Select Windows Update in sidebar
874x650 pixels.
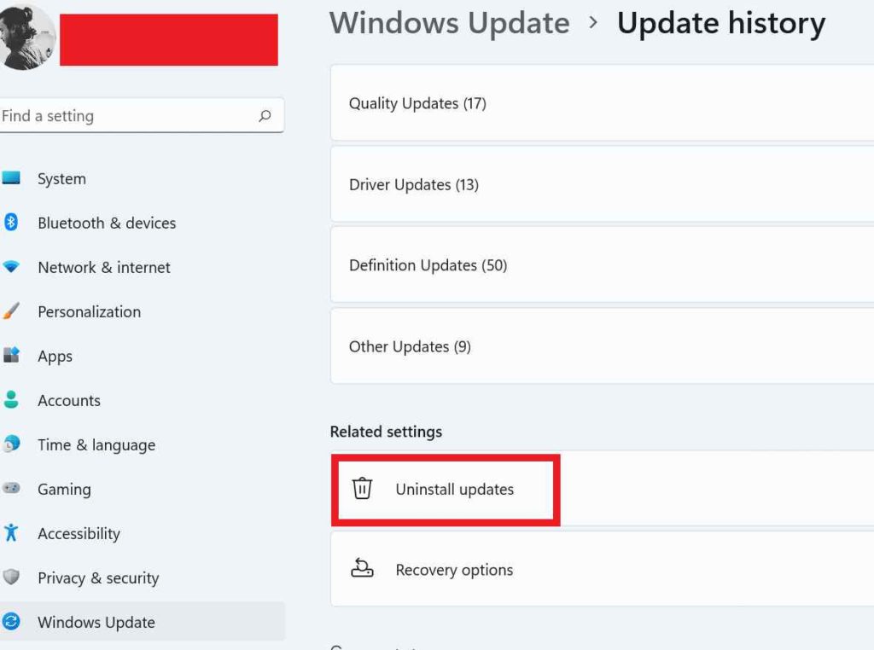pos(143,622)
